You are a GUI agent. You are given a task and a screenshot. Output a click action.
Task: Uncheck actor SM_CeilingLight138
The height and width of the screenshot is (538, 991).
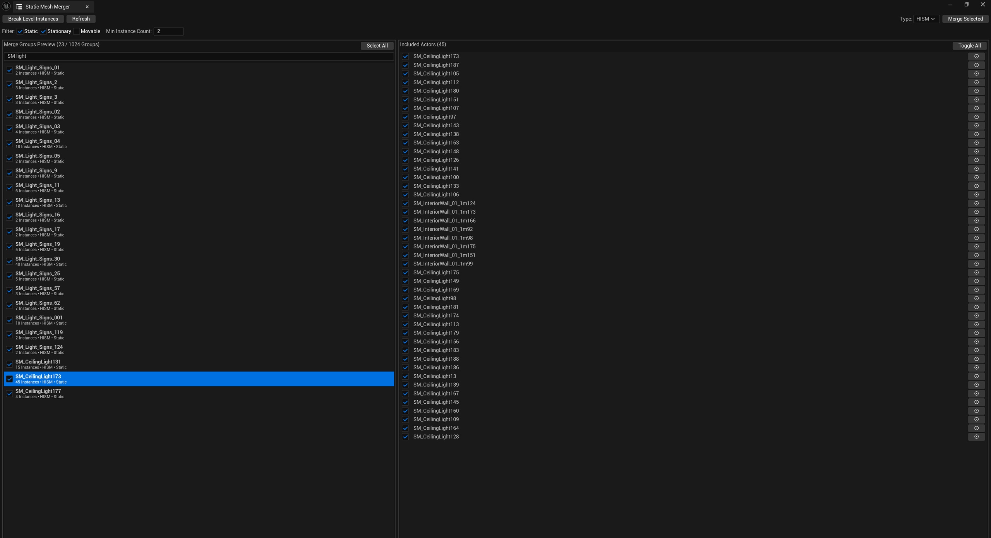tap(405, 134)
